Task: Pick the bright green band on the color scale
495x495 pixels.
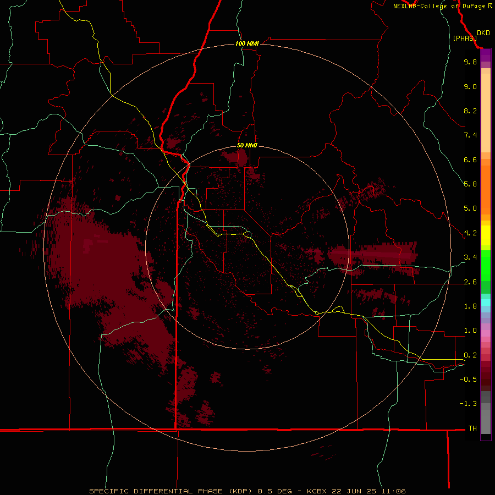Action: point(486,266)
